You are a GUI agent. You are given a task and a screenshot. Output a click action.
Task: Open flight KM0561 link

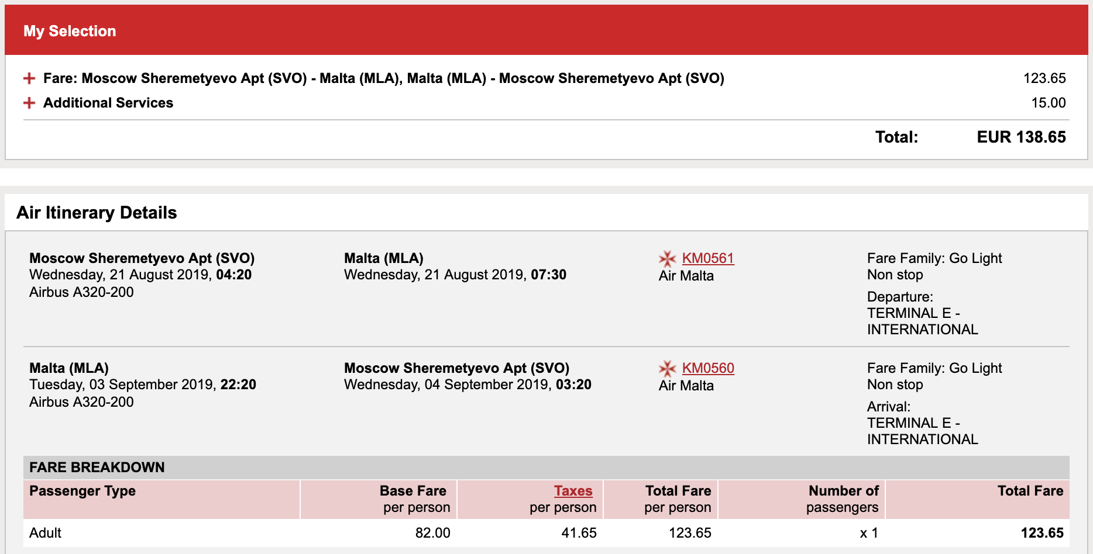pos(708,258)
